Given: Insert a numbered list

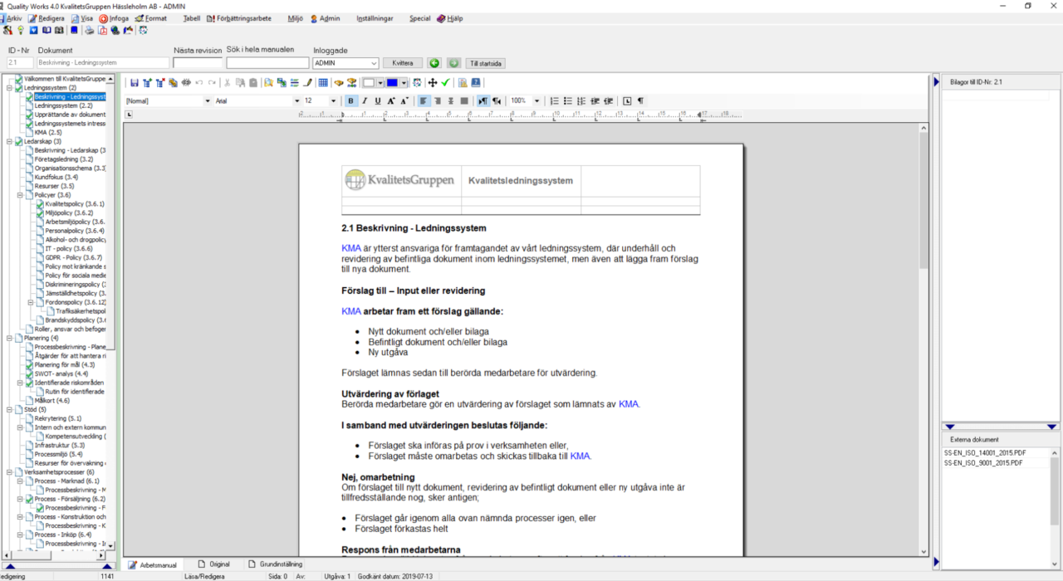Looking at the screenshot, I should [x=555, y=100].
